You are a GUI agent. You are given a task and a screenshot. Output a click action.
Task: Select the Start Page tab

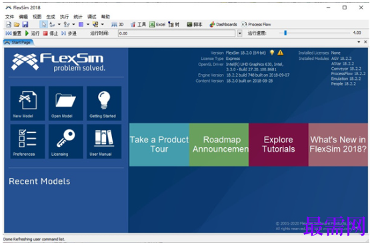(18, 43)
